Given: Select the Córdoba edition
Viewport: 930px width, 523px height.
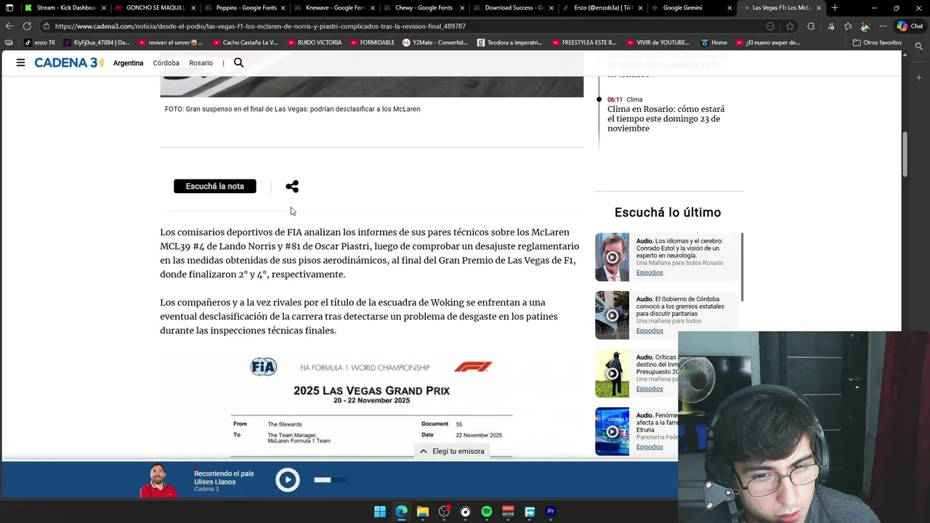Looking at the screenshot, I should pos(166,63).
